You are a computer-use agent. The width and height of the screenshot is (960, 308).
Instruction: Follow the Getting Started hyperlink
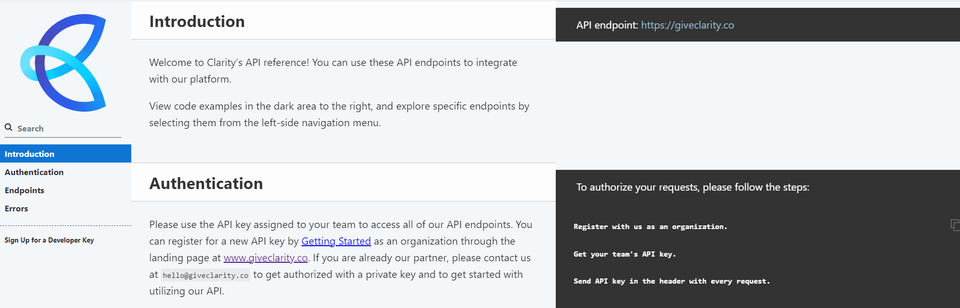[336, 241]
